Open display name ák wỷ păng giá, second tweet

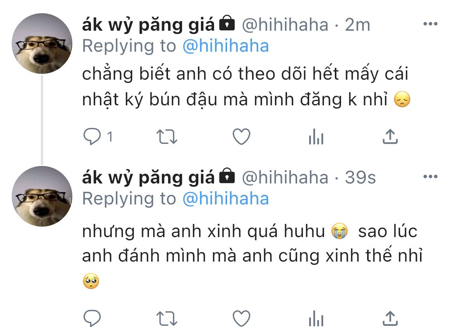tap(148, 178)
